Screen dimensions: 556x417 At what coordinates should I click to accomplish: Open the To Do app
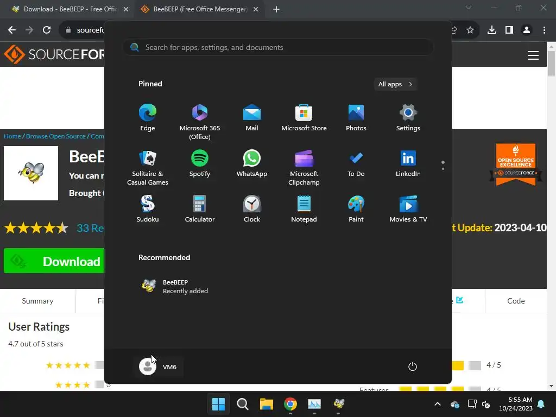(356, 163)
